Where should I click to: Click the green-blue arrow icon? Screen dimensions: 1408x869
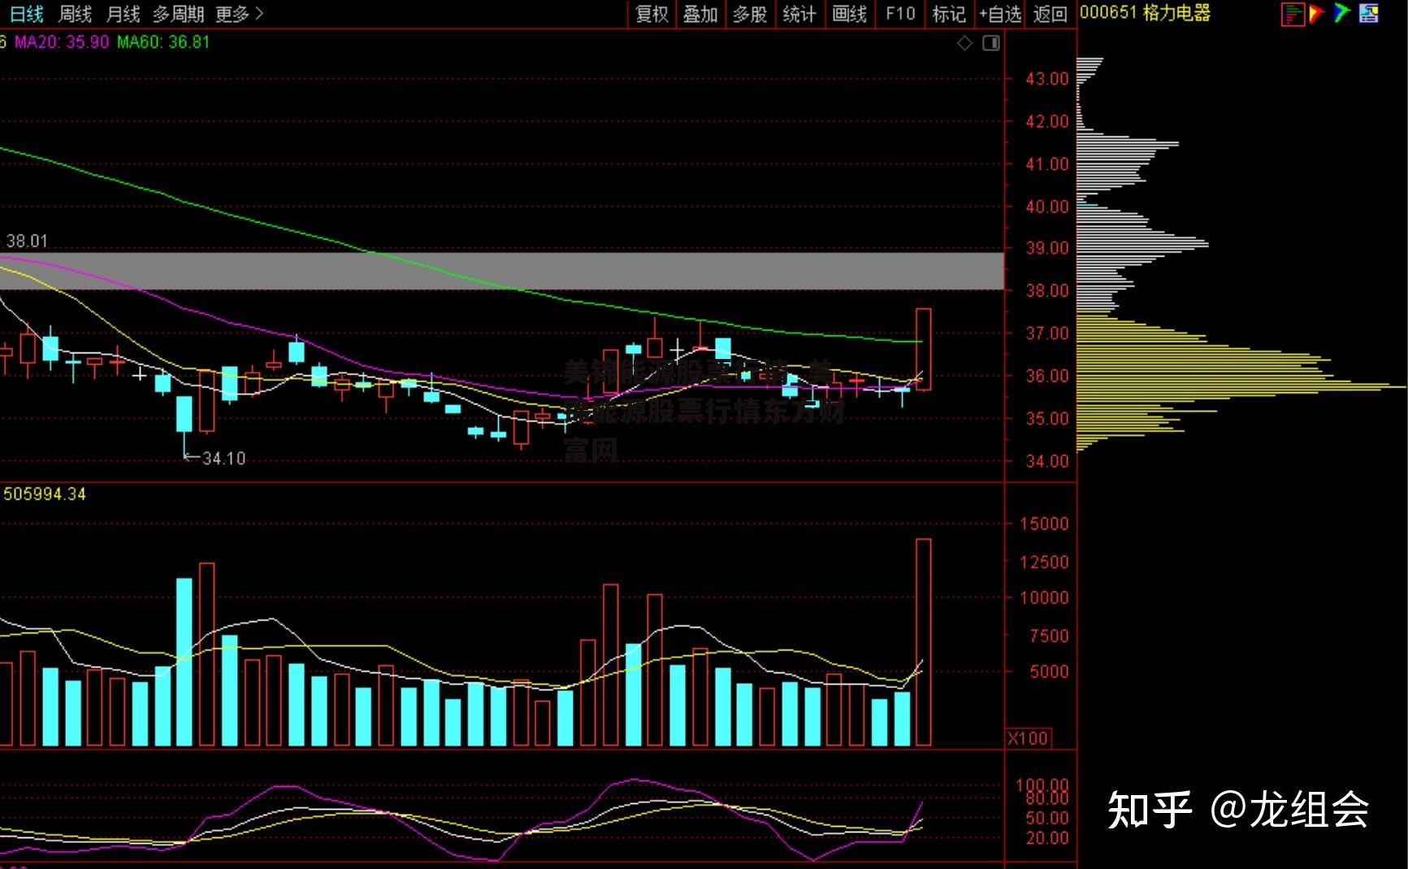coord(1342,13)
